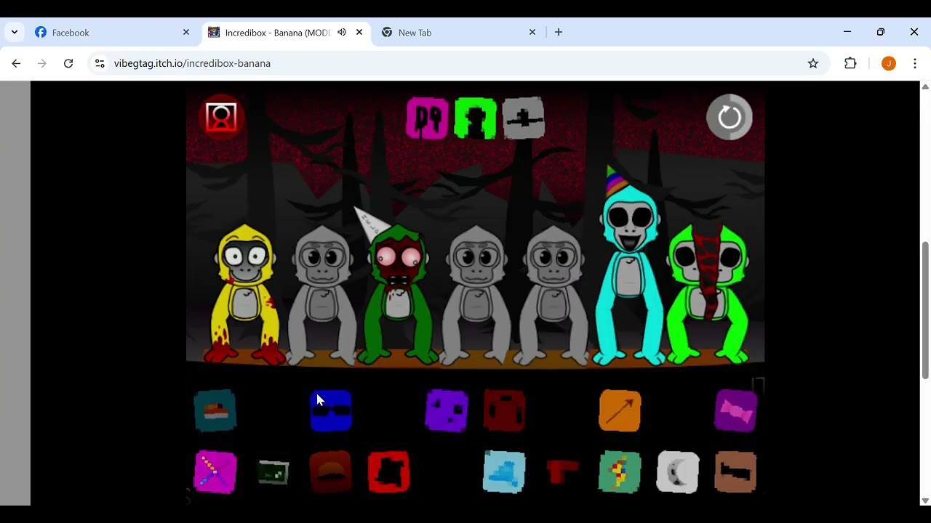Screen dimensions: 931x523
Task: Click the red record icon in the game
Action: (221, 117)
